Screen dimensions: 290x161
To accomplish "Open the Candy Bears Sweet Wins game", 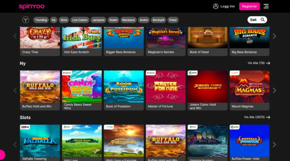I will [x=82, y=87].
